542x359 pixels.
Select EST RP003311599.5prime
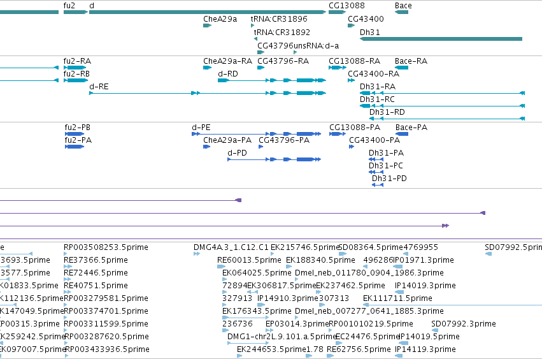point(106,324)
